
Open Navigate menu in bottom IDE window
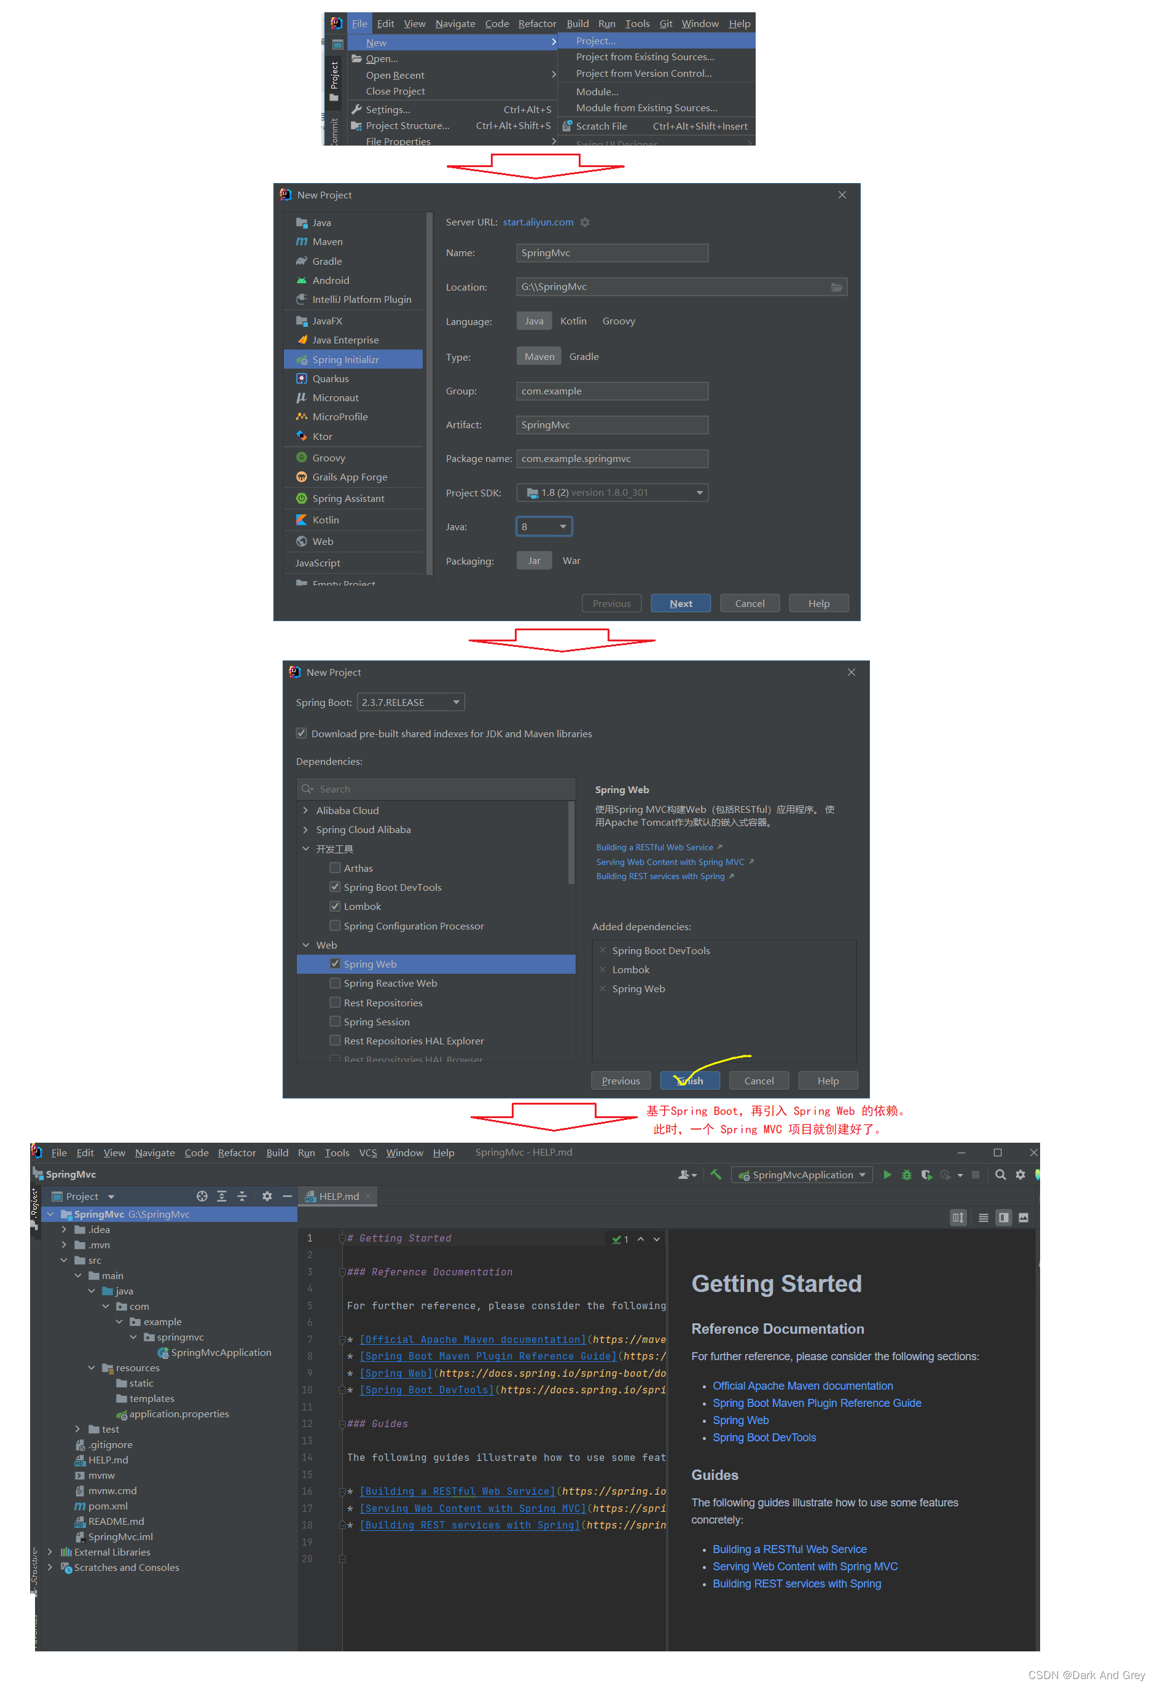point(155,1153)
